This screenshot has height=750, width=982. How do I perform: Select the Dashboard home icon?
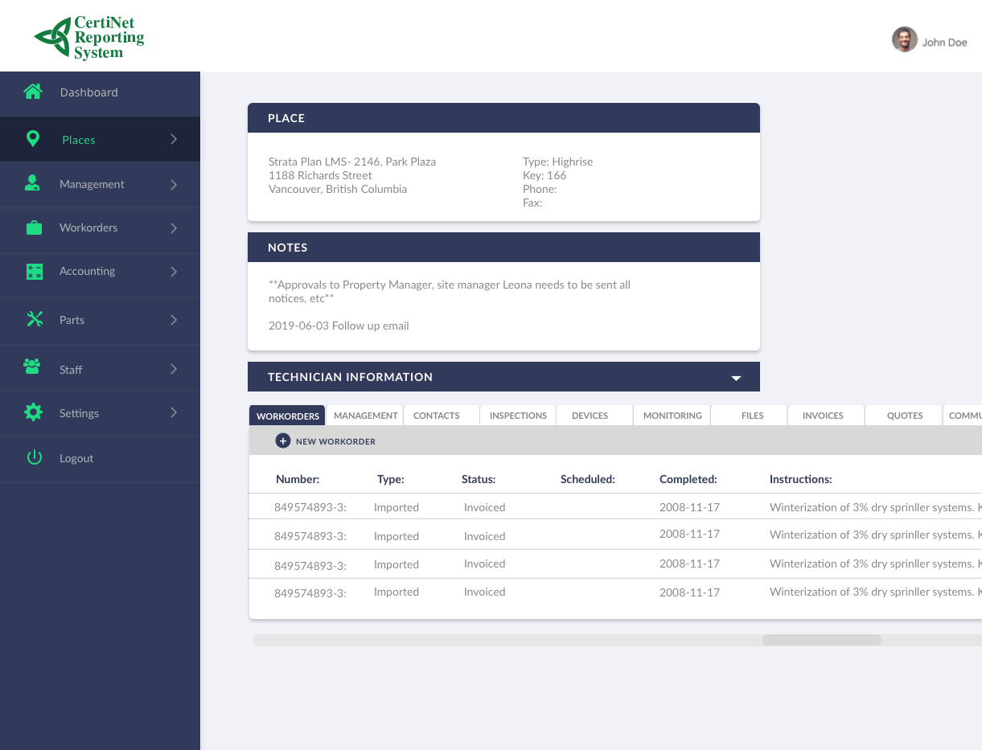(33, 92)
